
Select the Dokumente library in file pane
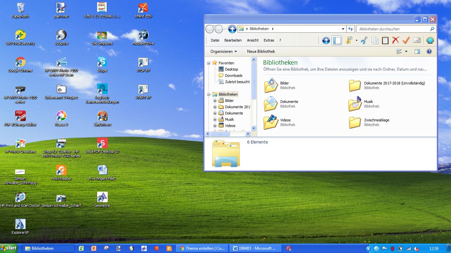(281, 104)
